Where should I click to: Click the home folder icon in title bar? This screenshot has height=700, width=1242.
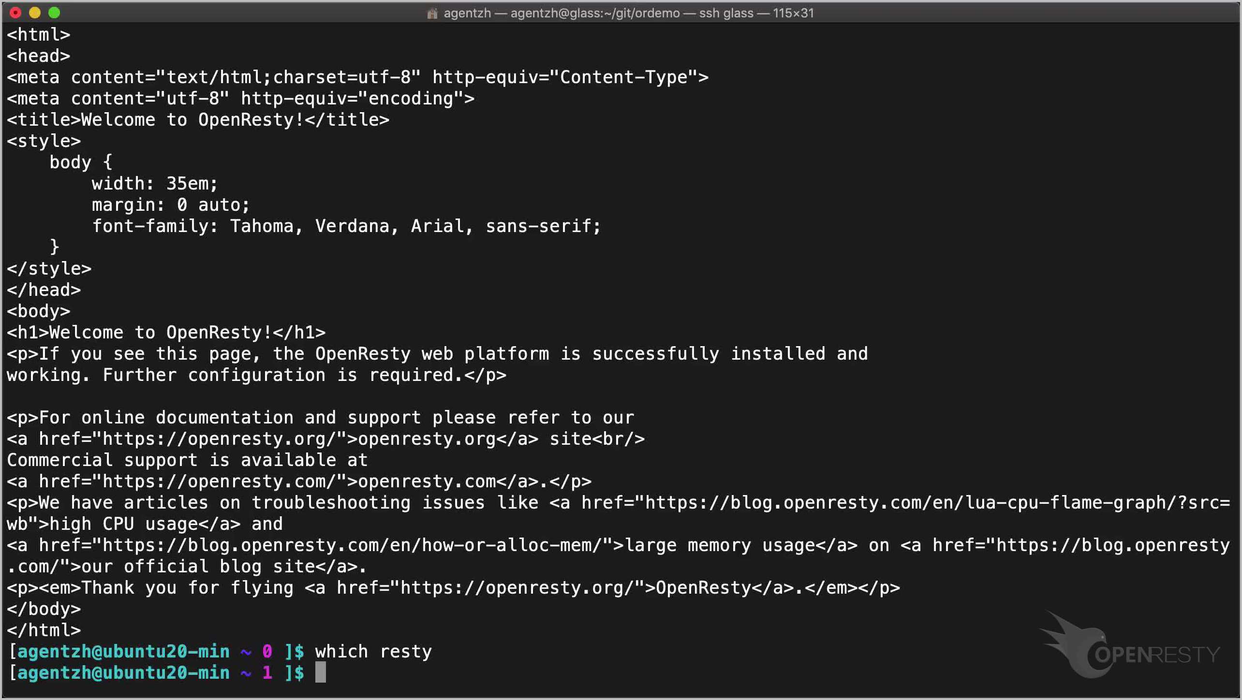click(x=432, y=13)
